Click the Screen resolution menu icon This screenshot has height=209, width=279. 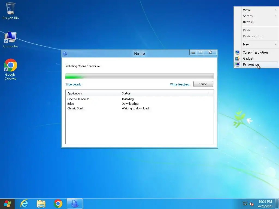[237, 53]
